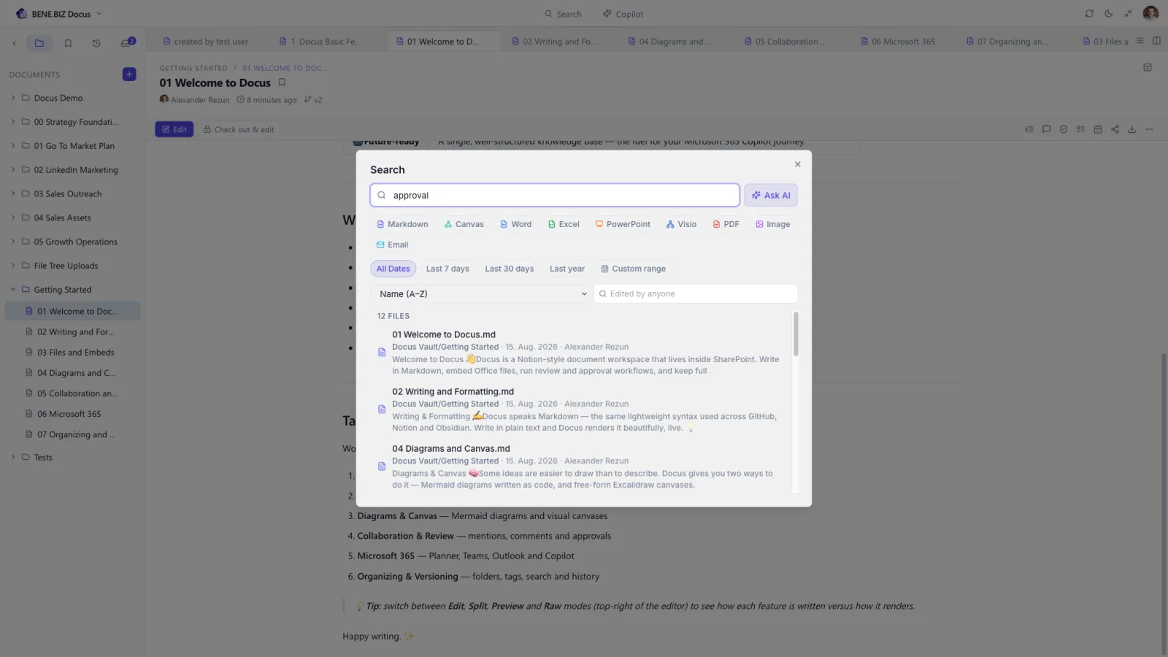Viewport: 1168px width, 657px height.
Task: Bookmark the 01 Welcome to Docus title
Action: 282,82
